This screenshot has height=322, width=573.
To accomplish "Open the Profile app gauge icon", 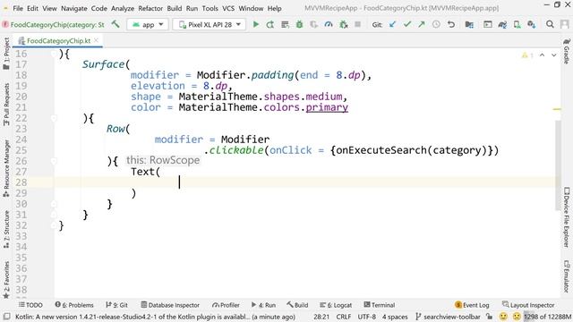I will pos(329,24).
